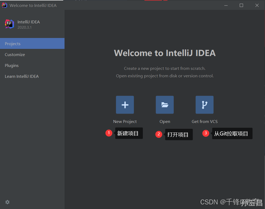
Task: Click the 'Open existing project from disk' text
Action: (165, 76)
